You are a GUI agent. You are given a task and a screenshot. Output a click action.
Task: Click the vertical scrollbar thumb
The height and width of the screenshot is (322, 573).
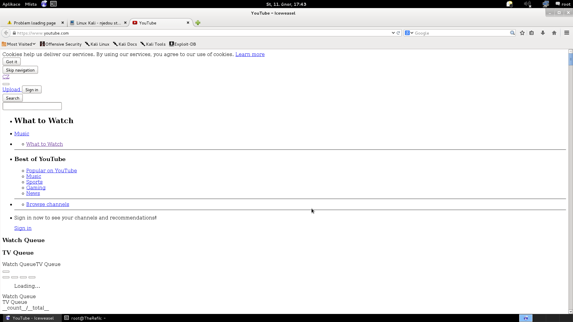[570, 59]
